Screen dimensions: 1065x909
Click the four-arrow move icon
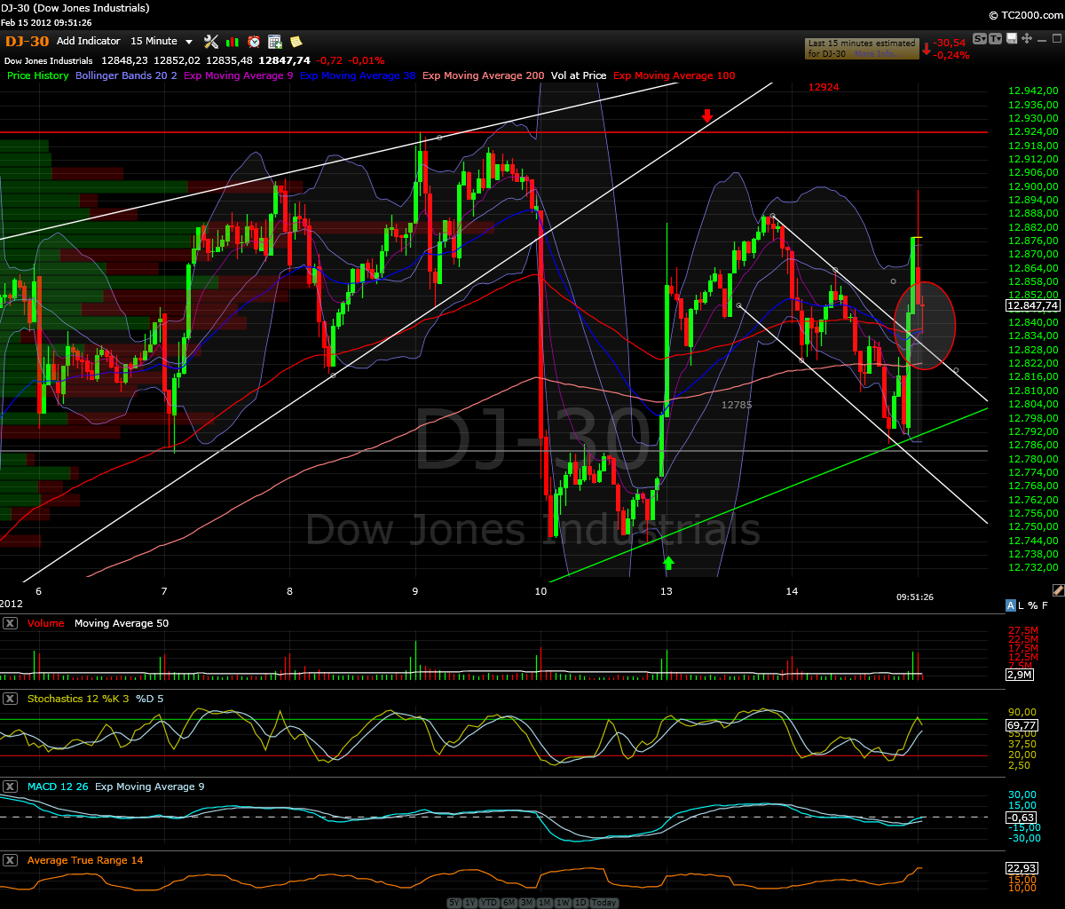pyautogui.click(x=1027, y=38)
